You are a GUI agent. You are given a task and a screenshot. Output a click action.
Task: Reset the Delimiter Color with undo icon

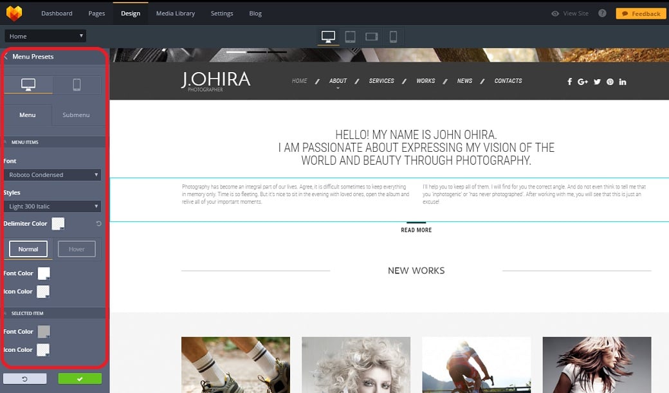click(98, 224)
